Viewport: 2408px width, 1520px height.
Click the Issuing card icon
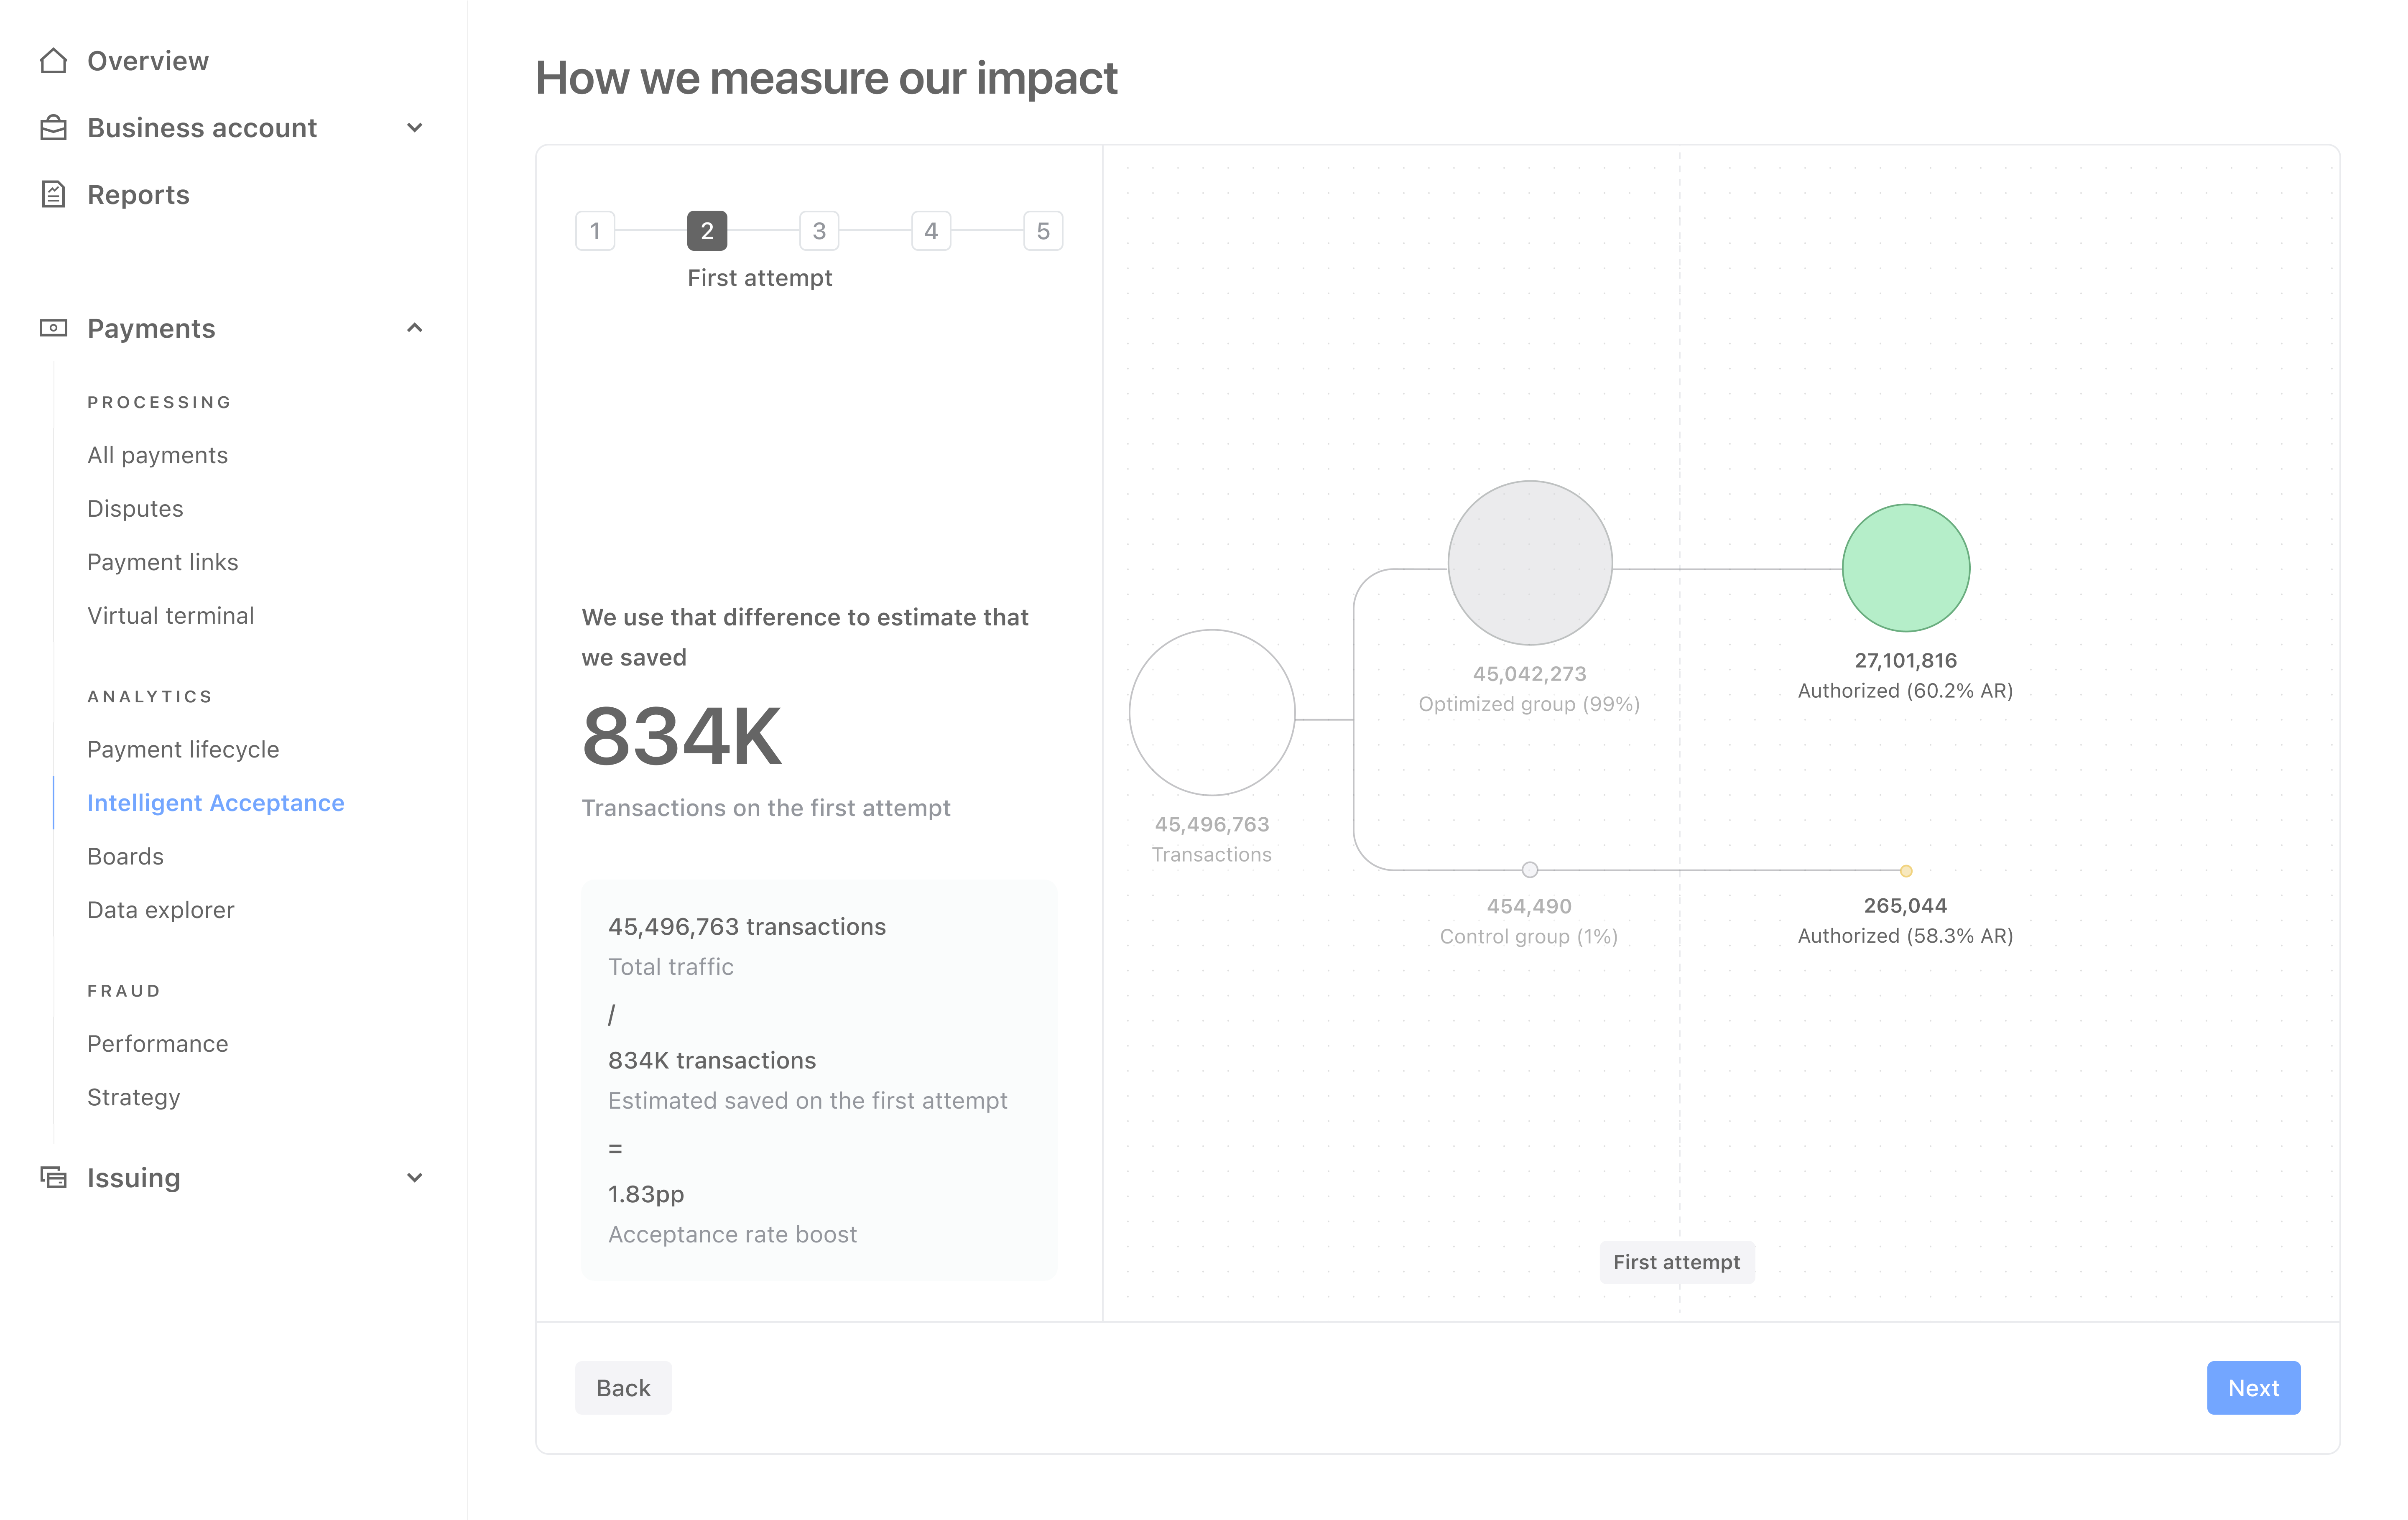tap(53, 1177)
